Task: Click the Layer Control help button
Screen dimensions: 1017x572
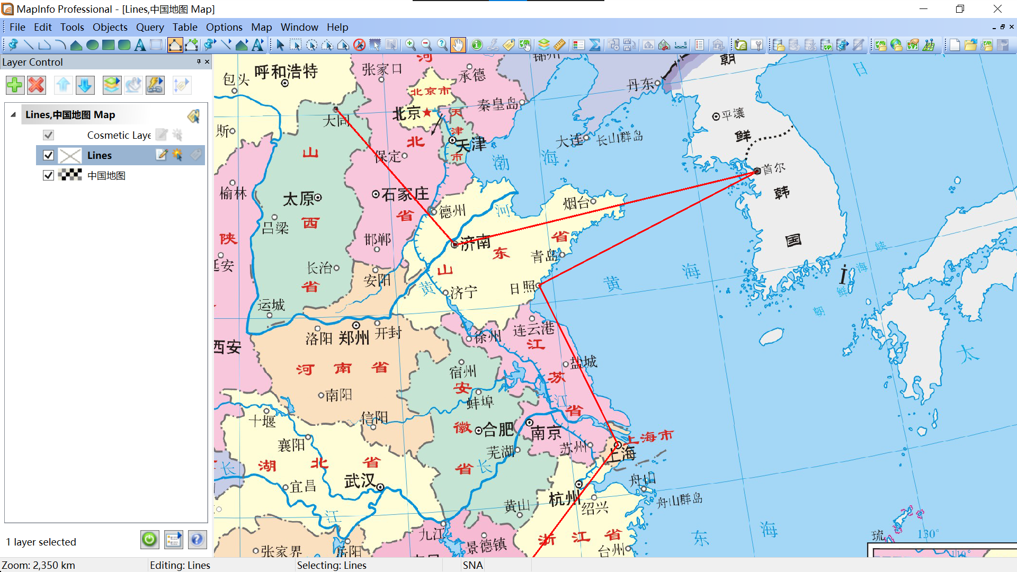Action: tap(197, 540)
